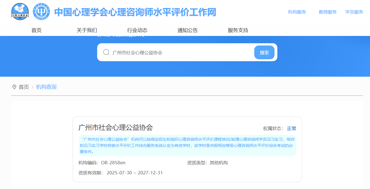Click the result heading 广州市社会心理公益协会
Screen dimensions: 370x189
point(115,127)
